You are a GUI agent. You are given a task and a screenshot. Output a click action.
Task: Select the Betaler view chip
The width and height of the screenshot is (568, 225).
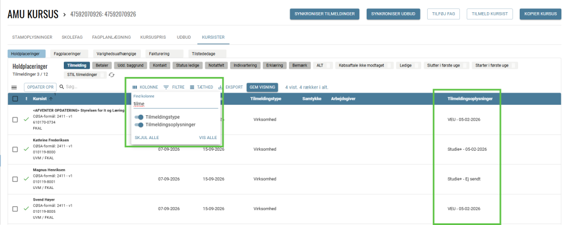pos(102,65)
